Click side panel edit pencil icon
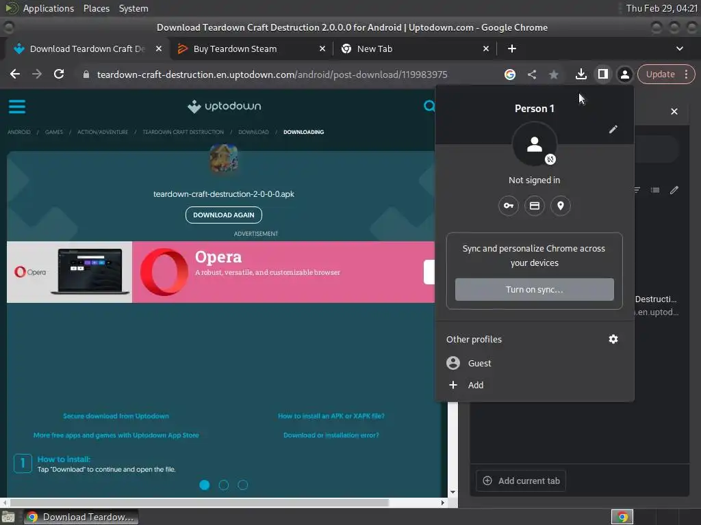The width and height of the screenshot is (701, 525). (x=674, y=190)
